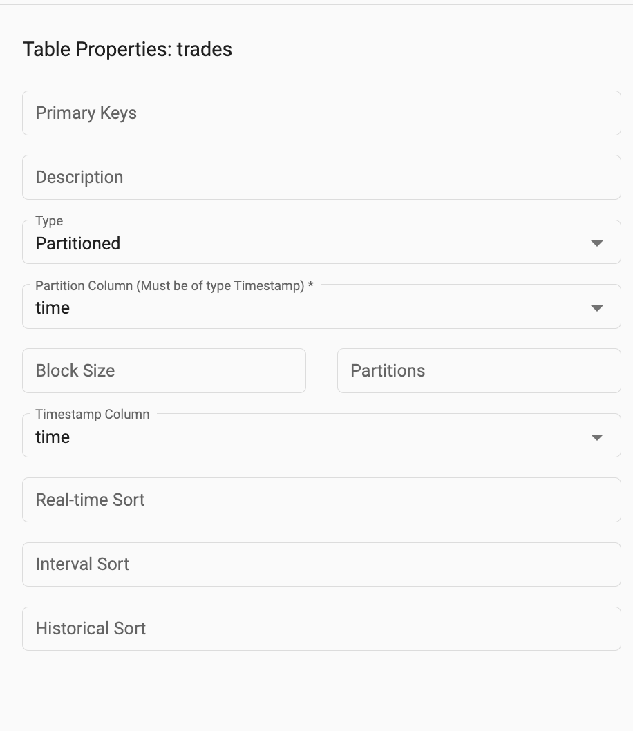This screenshot has height=731, width=633.
Task: Click the "Historical Sort" placeholder text
Action: 91,629
